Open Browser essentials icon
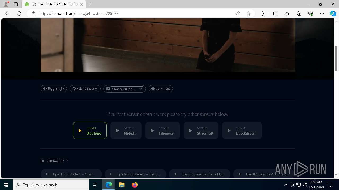339x190 pixels. point(310,13)
